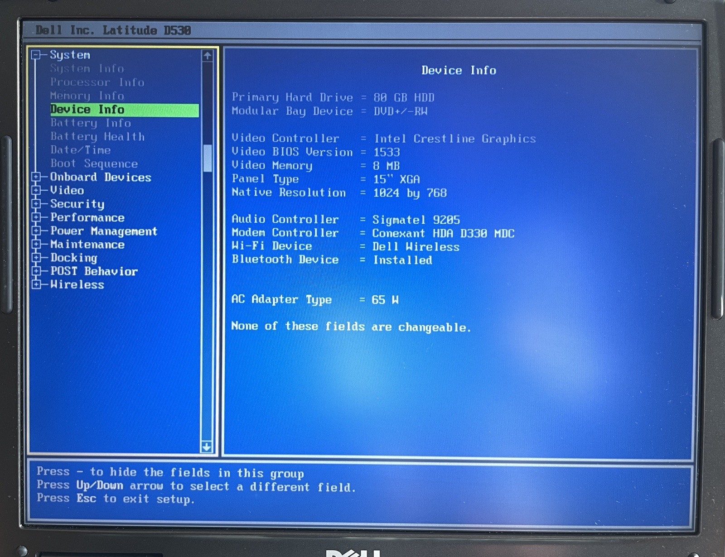Click the Wireless group label
This screenshot has width=725, height=557.
tap(77, 285)
